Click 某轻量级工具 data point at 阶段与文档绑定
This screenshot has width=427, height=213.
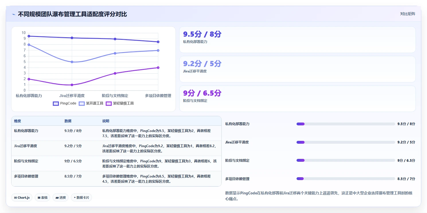[x=115, y=73]
